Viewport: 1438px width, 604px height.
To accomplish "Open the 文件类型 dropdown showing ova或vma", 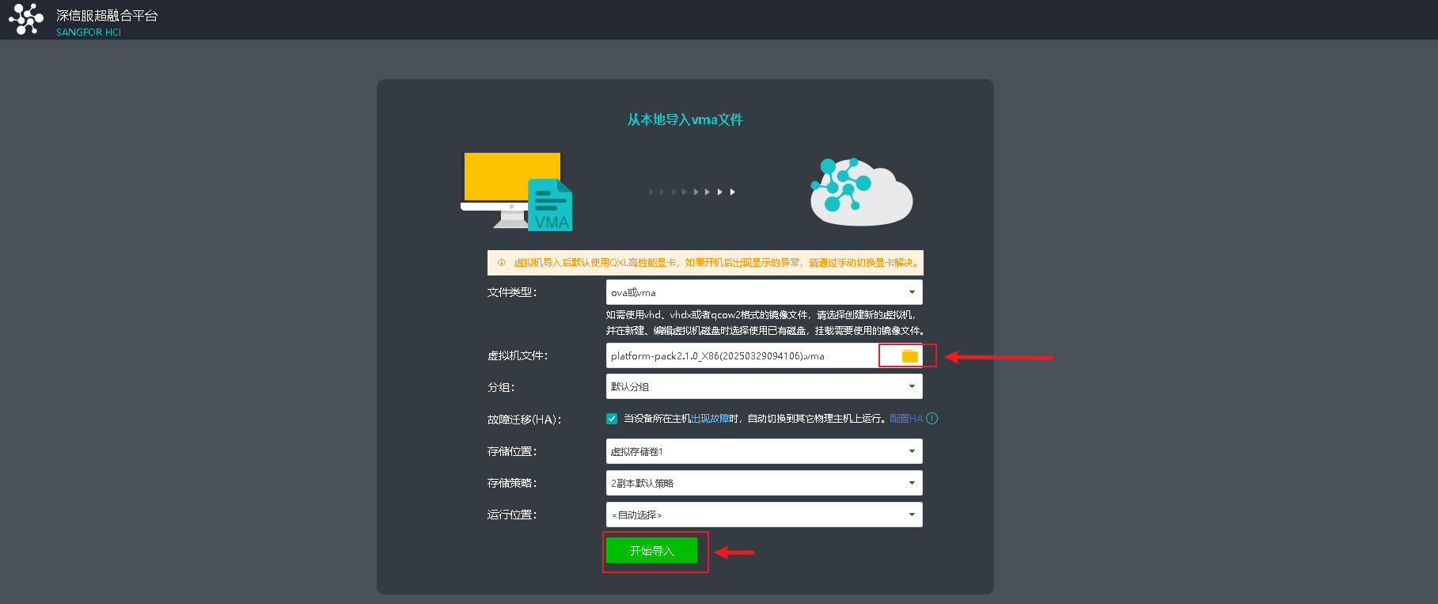I will click(x=764, y=292).
